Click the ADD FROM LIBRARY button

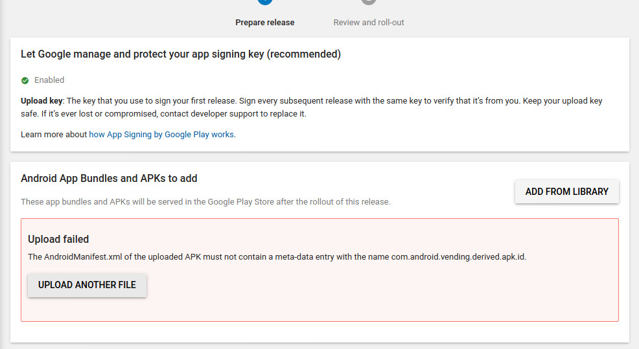point(567,192)
